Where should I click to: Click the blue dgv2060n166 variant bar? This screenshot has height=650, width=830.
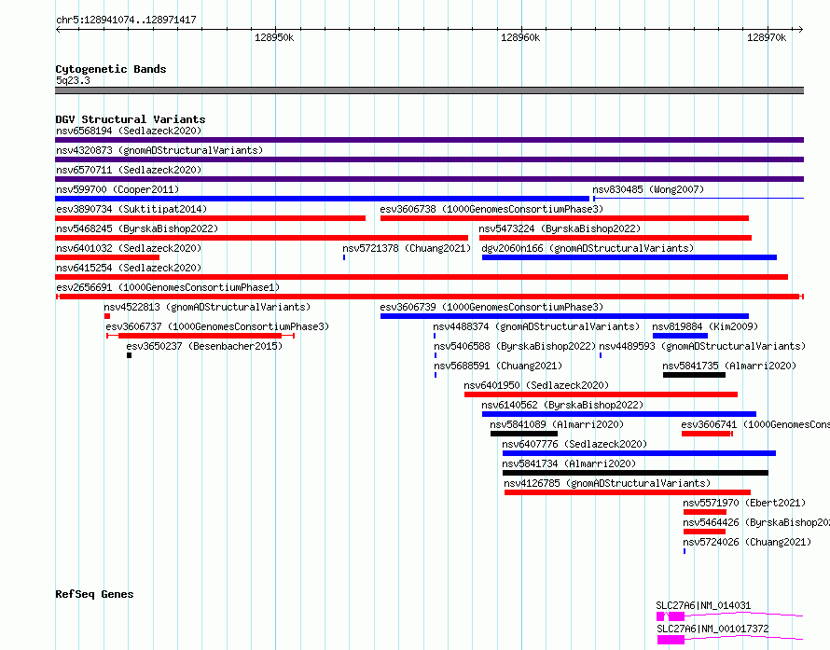629,257
